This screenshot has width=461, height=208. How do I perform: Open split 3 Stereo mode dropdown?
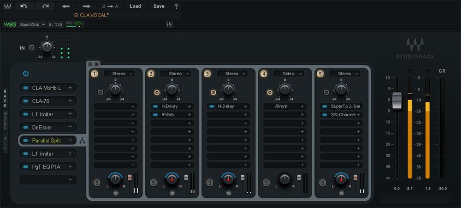click(232, 73)
